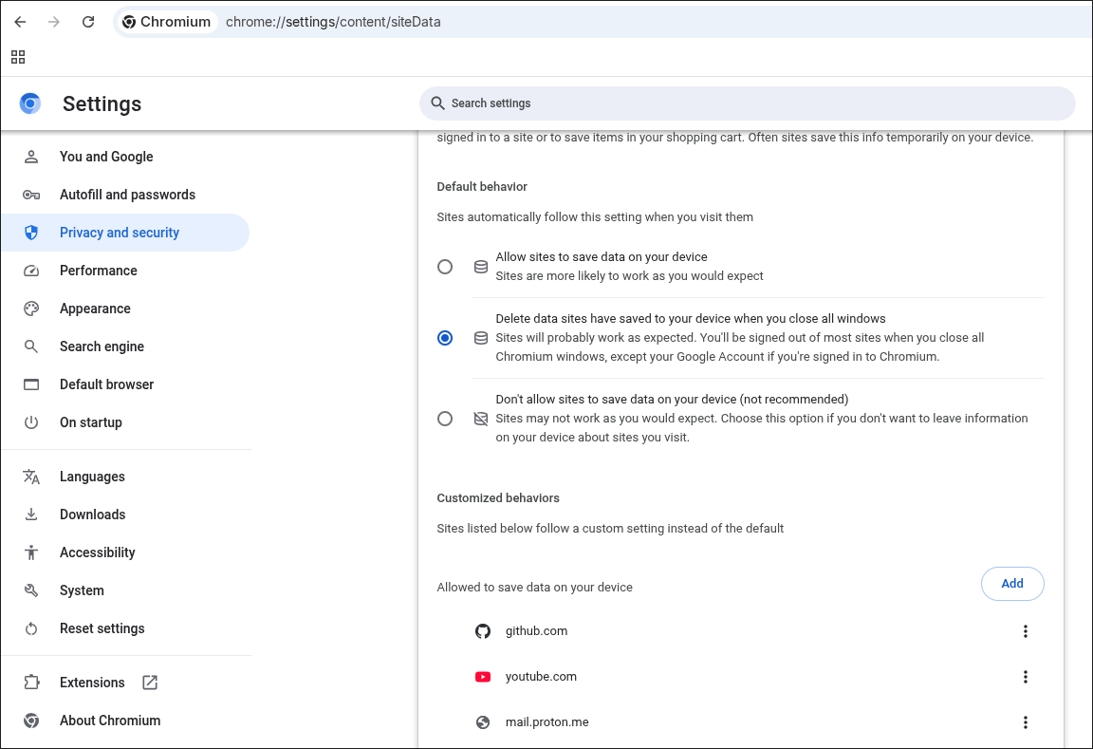Image resolution: width=1093 pixels, height=749 pixels.
Task: Click inside the Search settings field
Action: [x=748, y=103]
